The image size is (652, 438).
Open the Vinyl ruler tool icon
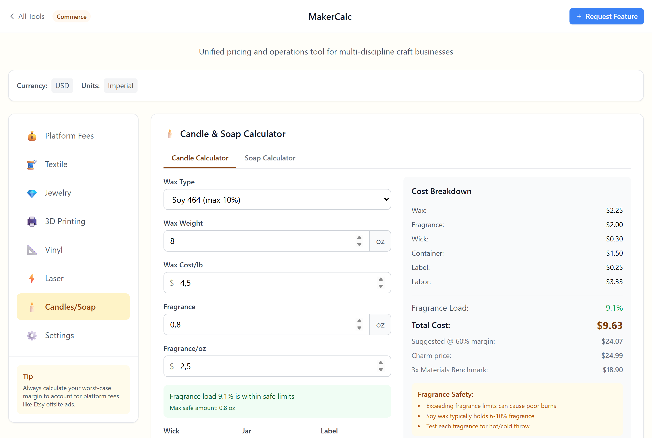click(32, 250)
